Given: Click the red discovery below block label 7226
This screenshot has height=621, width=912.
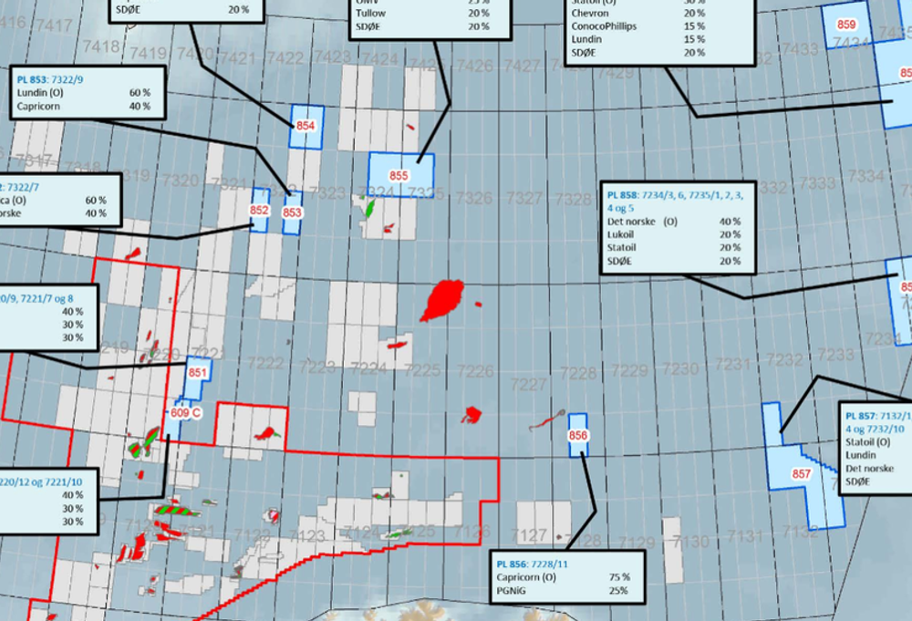Looking at the screenshot, I should [x=472, y=415].
